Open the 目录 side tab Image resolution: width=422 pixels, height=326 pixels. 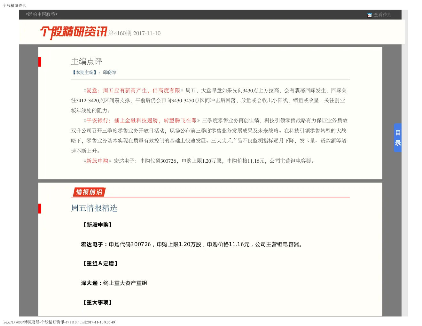(x=398, y=138)
